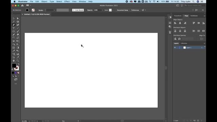This screenshot has width=217, height=122.
Task: Select the Direct Selection tool
Action: (x=18, y=18)
